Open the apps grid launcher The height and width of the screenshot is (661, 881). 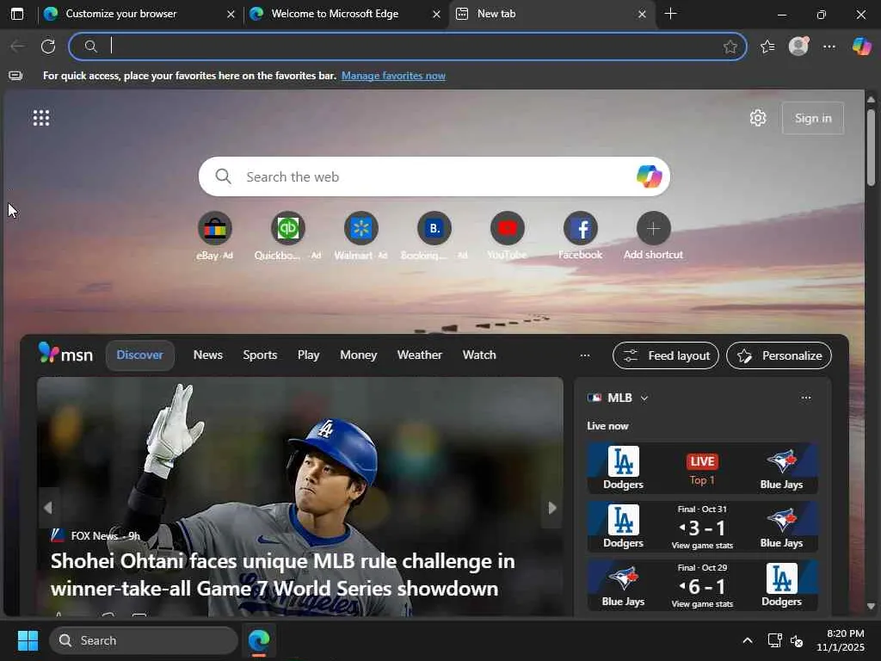(41, 118)
